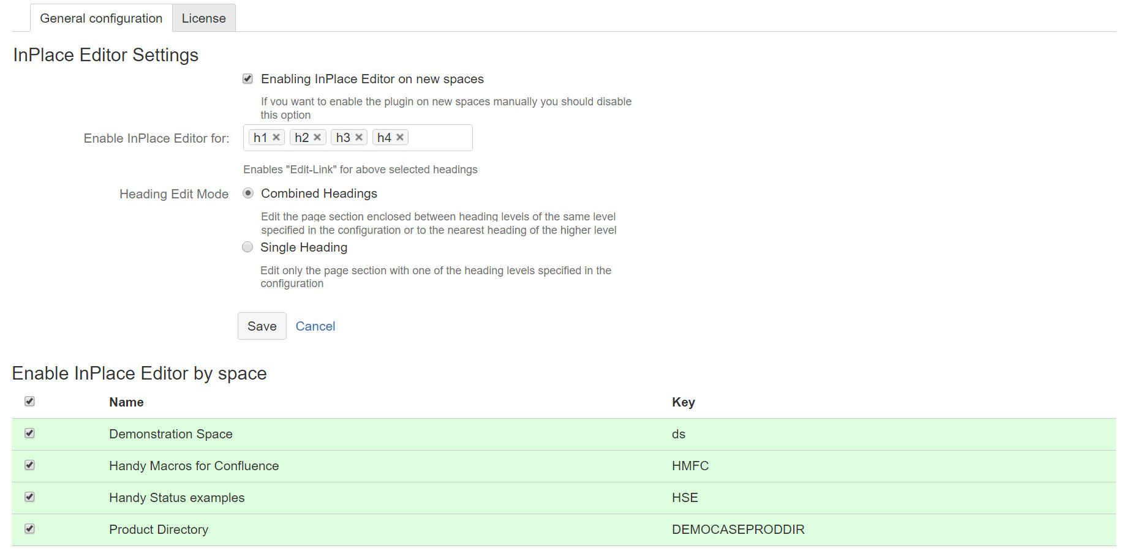Toggle Enabling InPlace Editor on new spaces checkbox
The image size is (1127, 551).
coord(247,78)
